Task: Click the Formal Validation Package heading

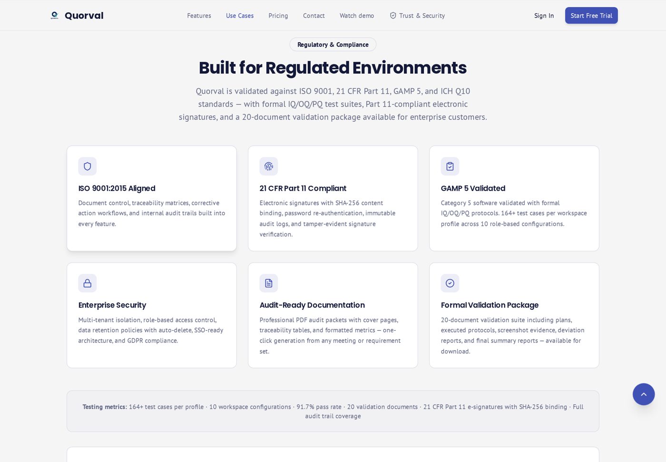Action: click(x=490, y=305)
